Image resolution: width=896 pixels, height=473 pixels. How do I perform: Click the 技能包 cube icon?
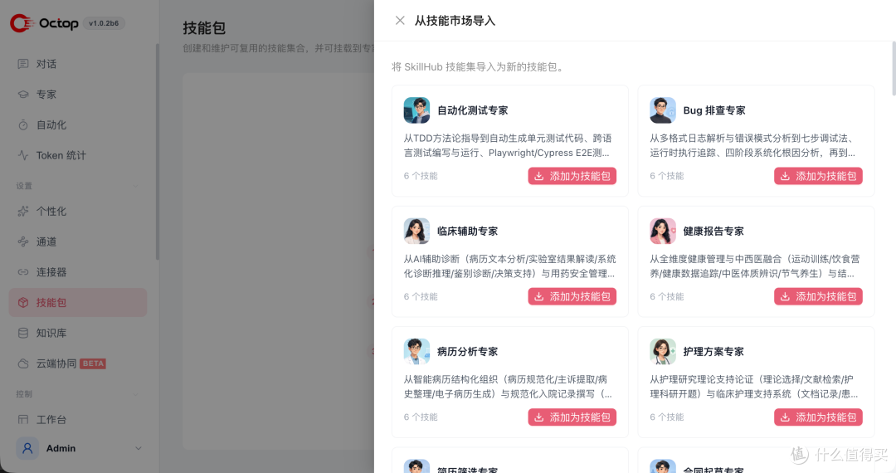(x=23, y=302)
